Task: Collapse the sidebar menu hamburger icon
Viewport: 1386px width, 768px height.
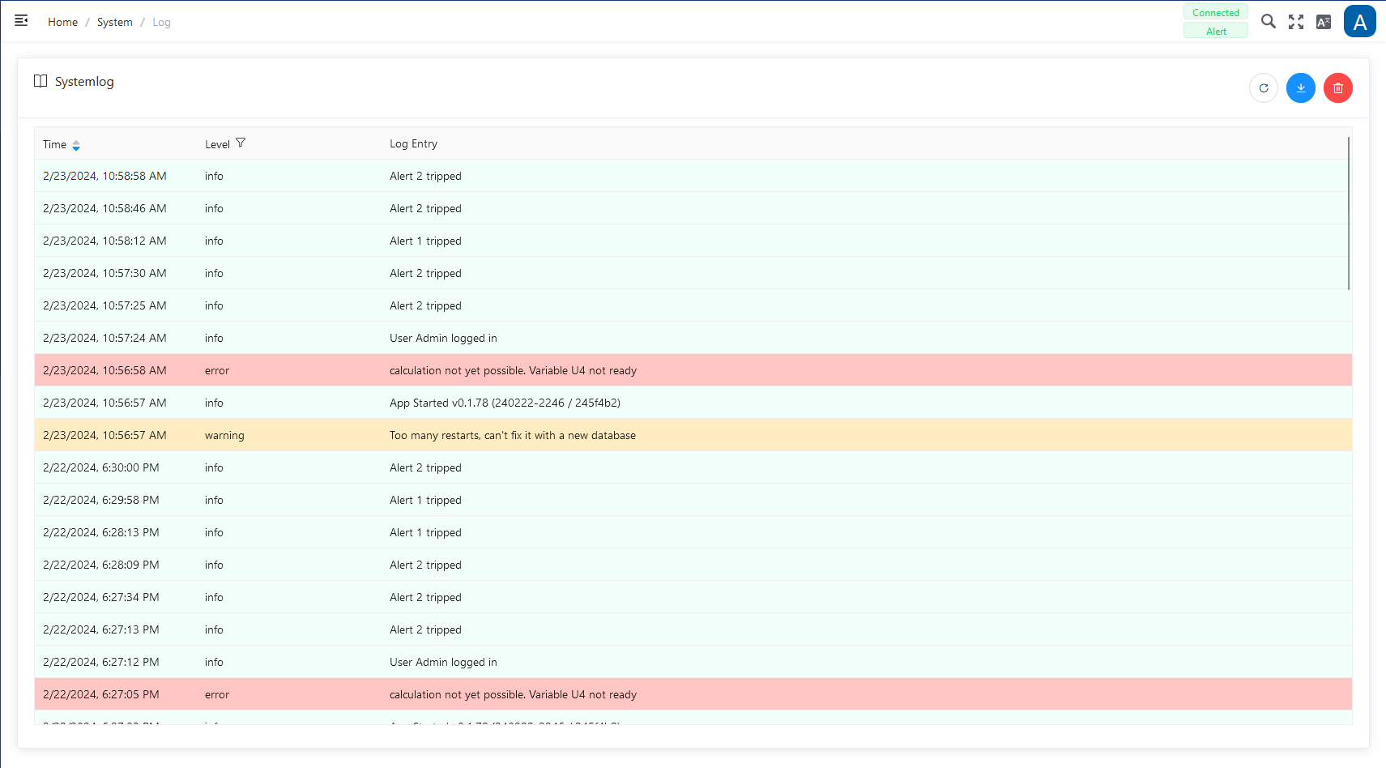Action: [21, 21]
